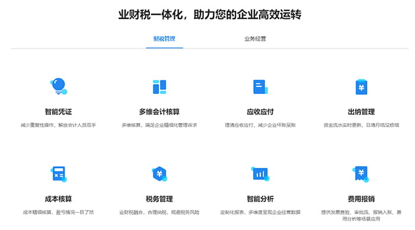Image resolution: width=415 pixels, height=230 pixels.
Task: Click description 定制化报表，多维度呈现企业经营数据
Action: (x=260, y=212)
